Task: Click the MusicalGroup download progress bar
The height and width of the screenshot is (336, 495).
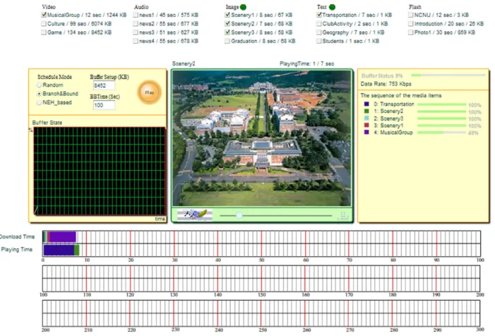Action: [441, 133]
